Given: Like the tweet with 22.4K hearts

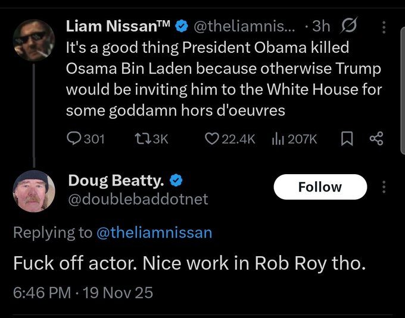Looking at the screenshot, I should (213, 138).
